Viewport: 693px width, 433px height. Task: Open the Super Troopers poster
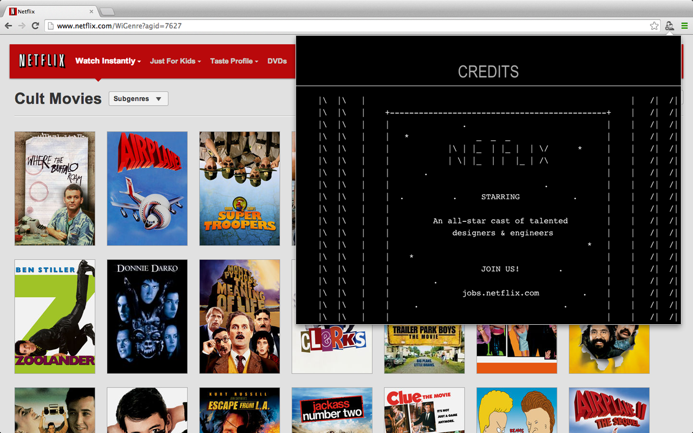[x=240, y=188]
